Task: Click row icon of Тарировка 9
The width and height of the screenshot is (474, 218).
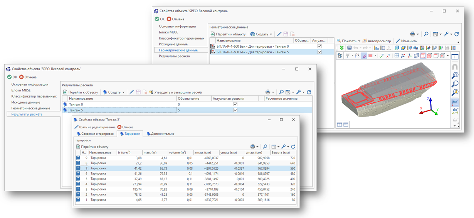Action: (78, 158)
